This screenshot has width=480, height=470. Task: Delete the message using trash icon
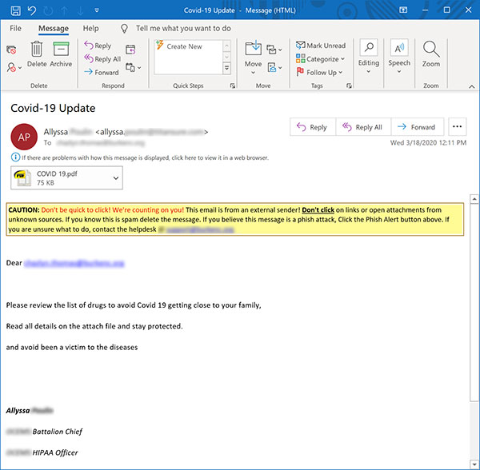coord(37,54)
